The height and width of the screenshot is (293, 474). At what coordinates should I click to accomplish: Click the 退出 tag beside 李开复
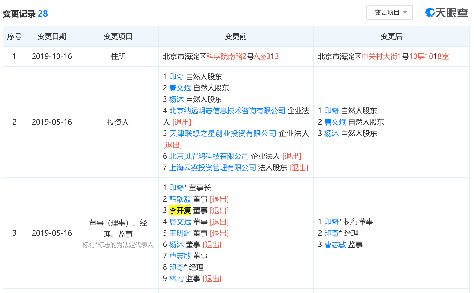click(219, 210)
